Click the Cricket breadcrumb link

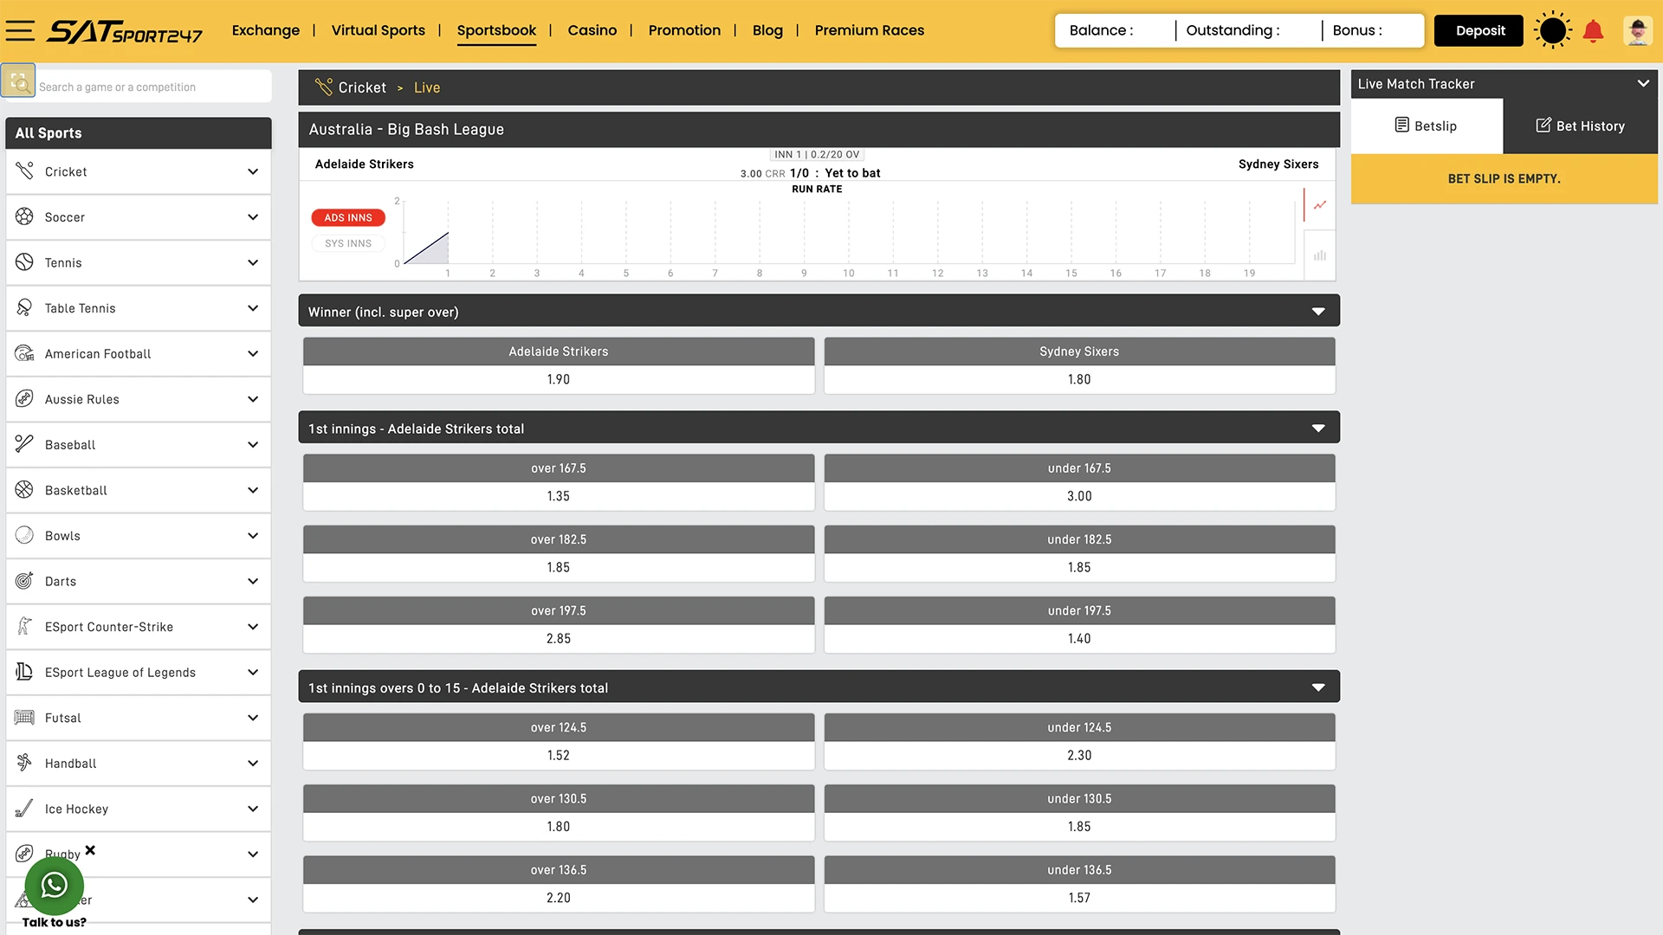(x=362, y=87)
